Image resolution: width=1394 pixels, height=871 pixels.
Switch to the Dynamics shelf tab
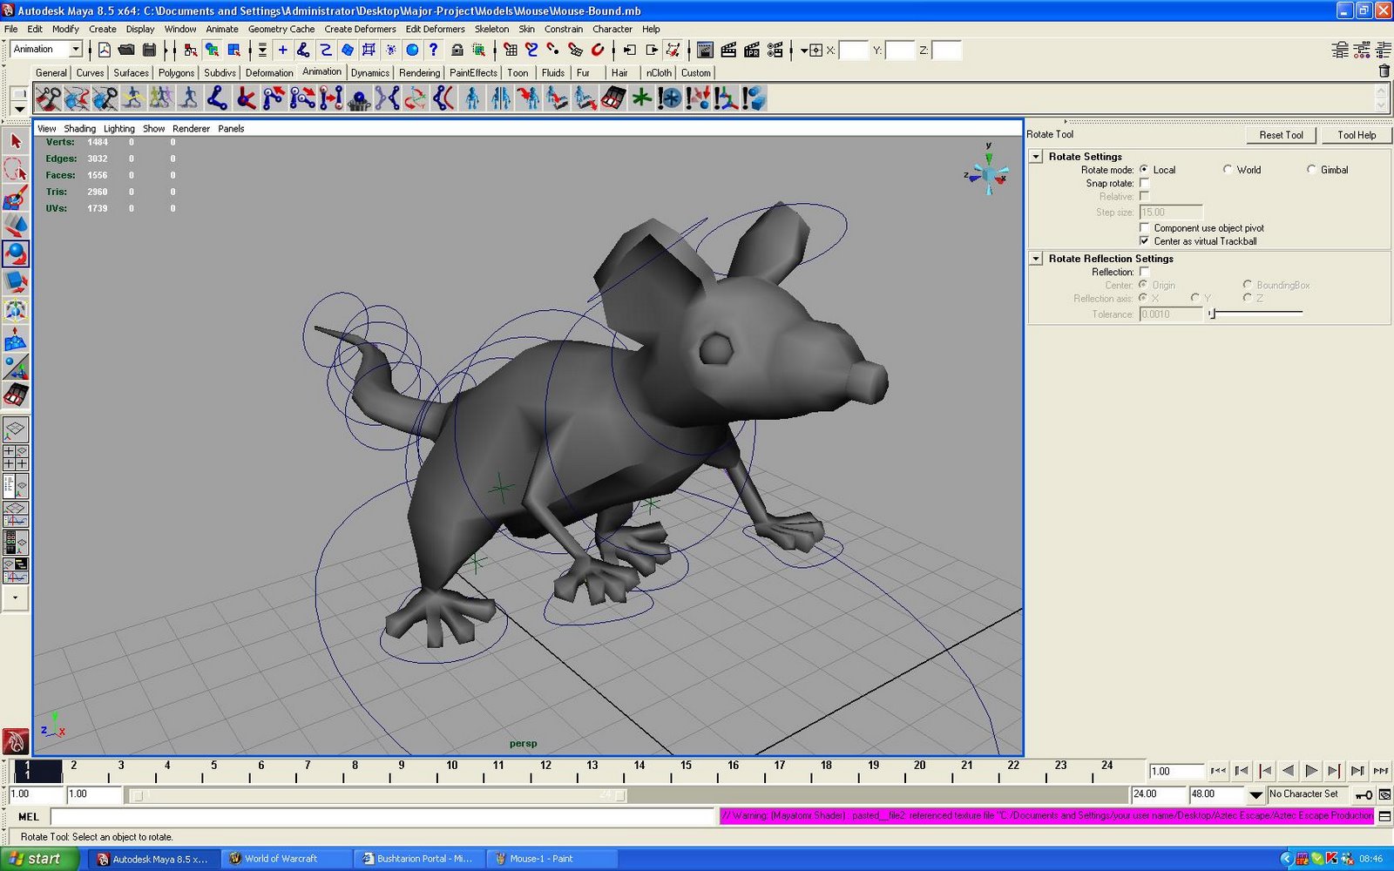(370, 73)
